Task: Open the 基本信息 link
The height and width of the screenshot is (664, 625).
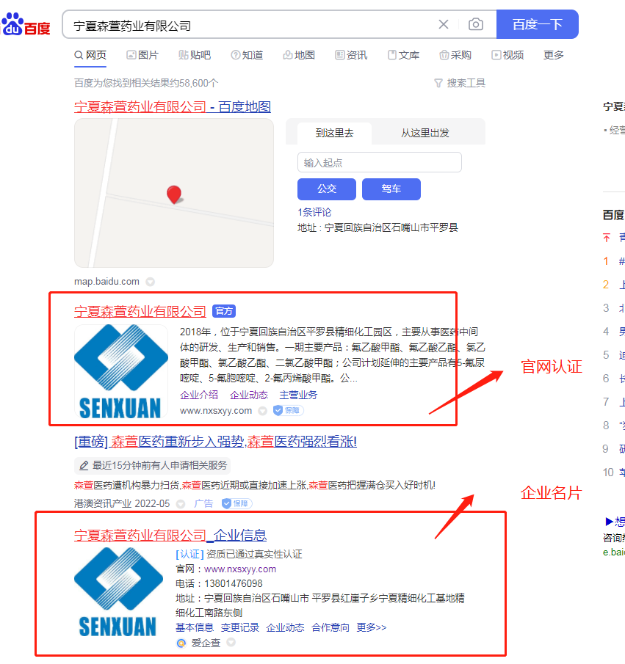Action: pos(195,627)
